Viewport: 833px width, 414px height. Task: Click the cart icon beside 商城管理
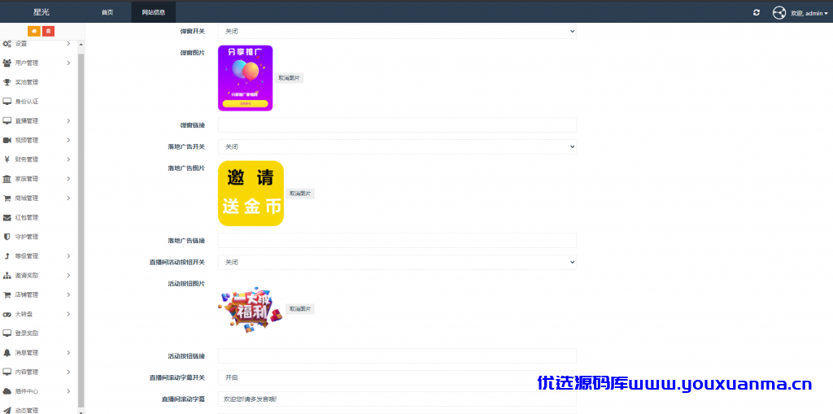7,198
